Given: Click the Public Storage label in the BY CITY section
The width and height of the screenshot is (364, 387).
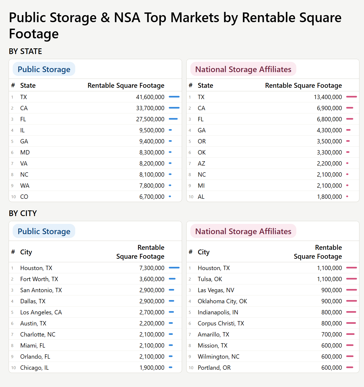Looking at the screenshot, I should pyautogui.click(x=44, y=231).
